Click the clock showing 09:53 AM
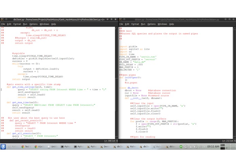 click(x=213, y=146)
